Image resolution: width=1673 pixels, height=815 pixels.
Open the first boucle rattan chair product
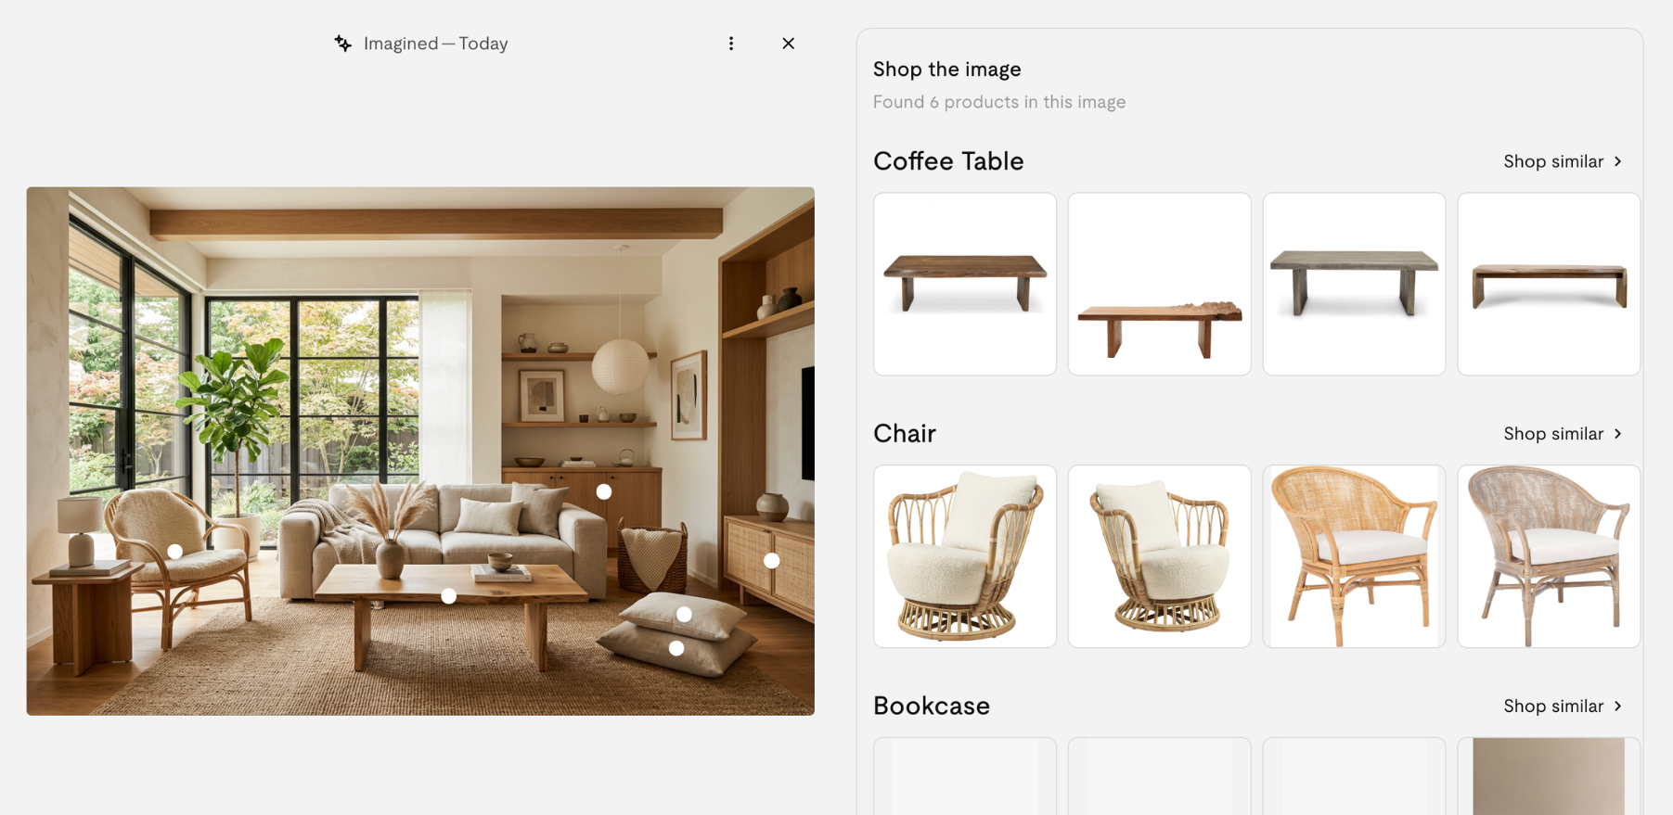pyautogui.click(x=965, y=556)
